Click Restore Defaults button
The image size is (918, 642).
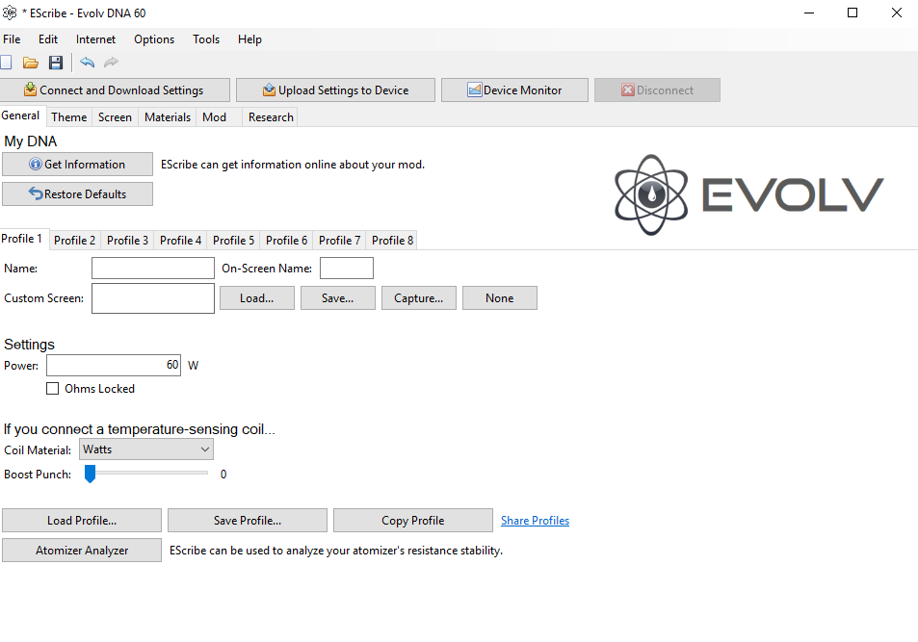77,194
